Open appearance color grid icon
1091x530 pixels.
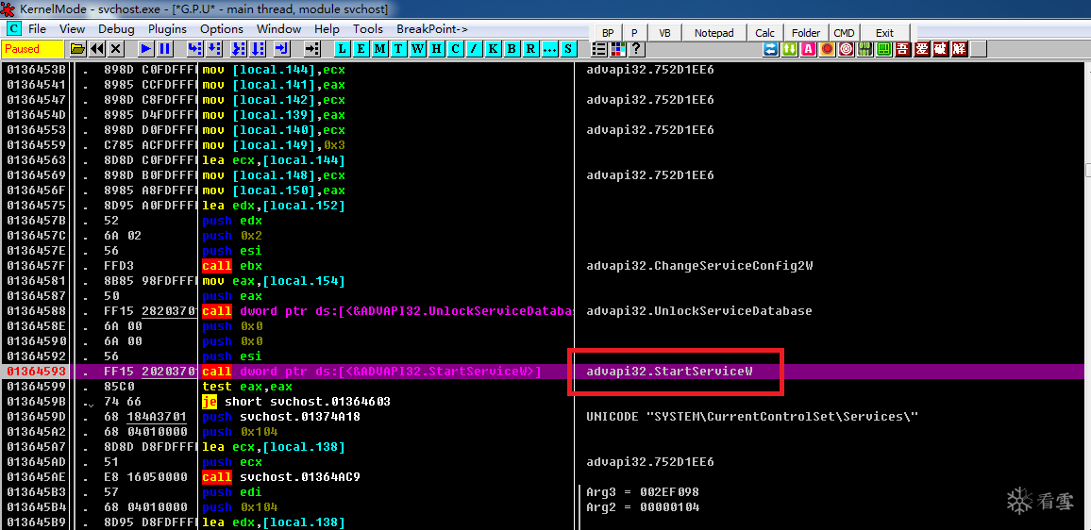coord(618,49)
